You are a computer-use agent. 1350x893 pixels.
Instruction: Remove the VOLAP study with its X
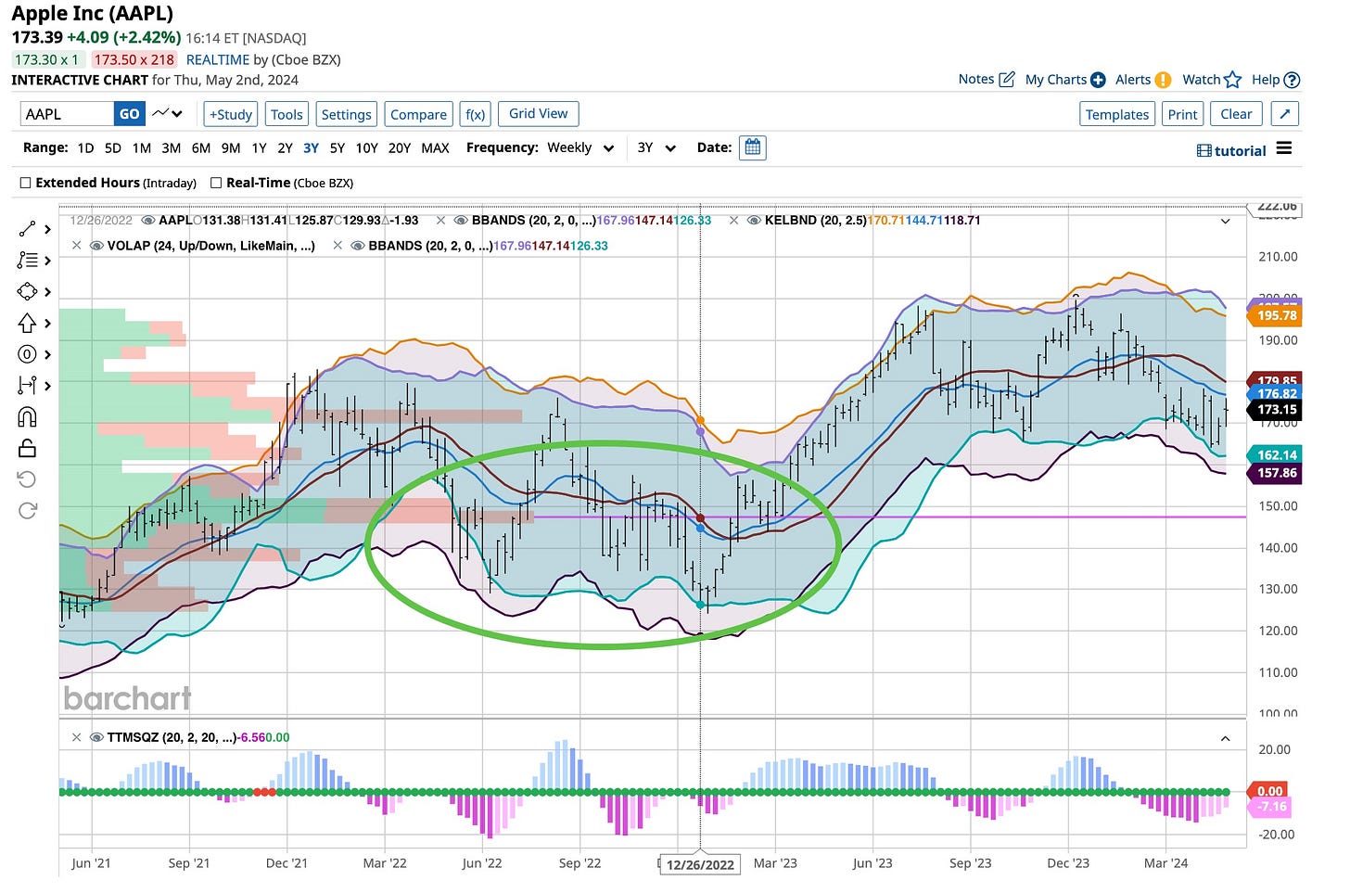point(77,246)
